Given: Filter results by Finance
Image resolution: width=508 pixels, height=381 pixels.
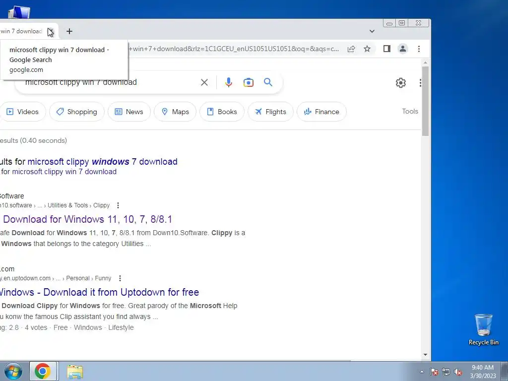Looking at the screenshot, I should point(321,112).
